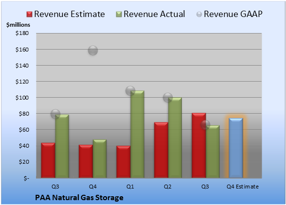Click the '$-' zero axis value
286x205 pixels.
(26, 178)
